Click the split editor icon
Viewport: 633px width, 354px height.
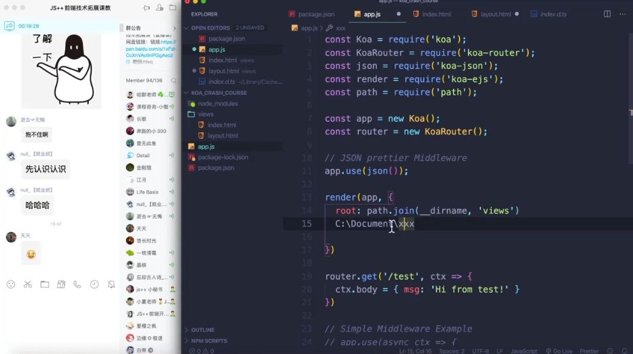607,14
